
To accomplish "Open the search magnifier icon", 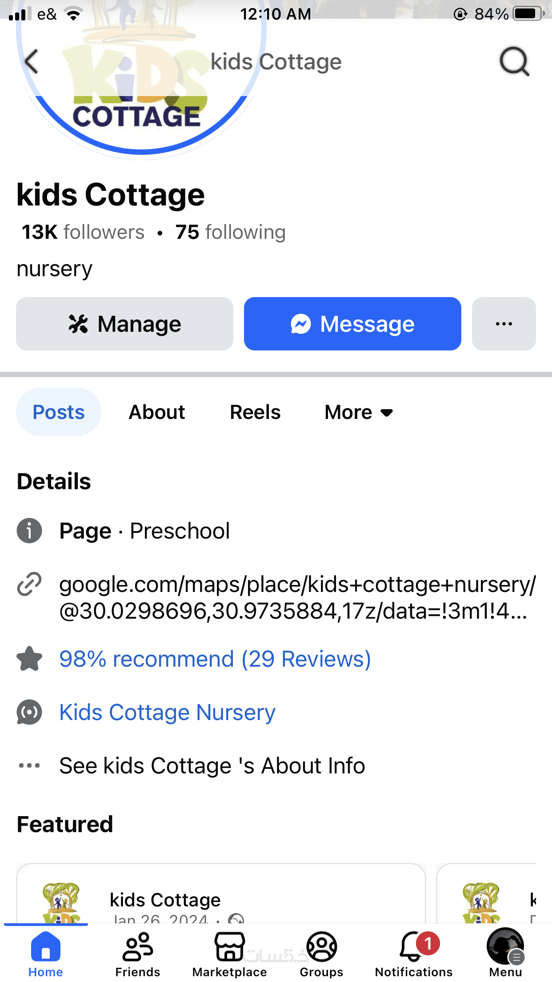I will [x=514, y=61].
